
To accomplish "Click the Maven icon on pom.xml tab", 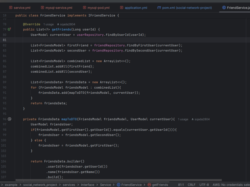I will click(x=159, y=7).
